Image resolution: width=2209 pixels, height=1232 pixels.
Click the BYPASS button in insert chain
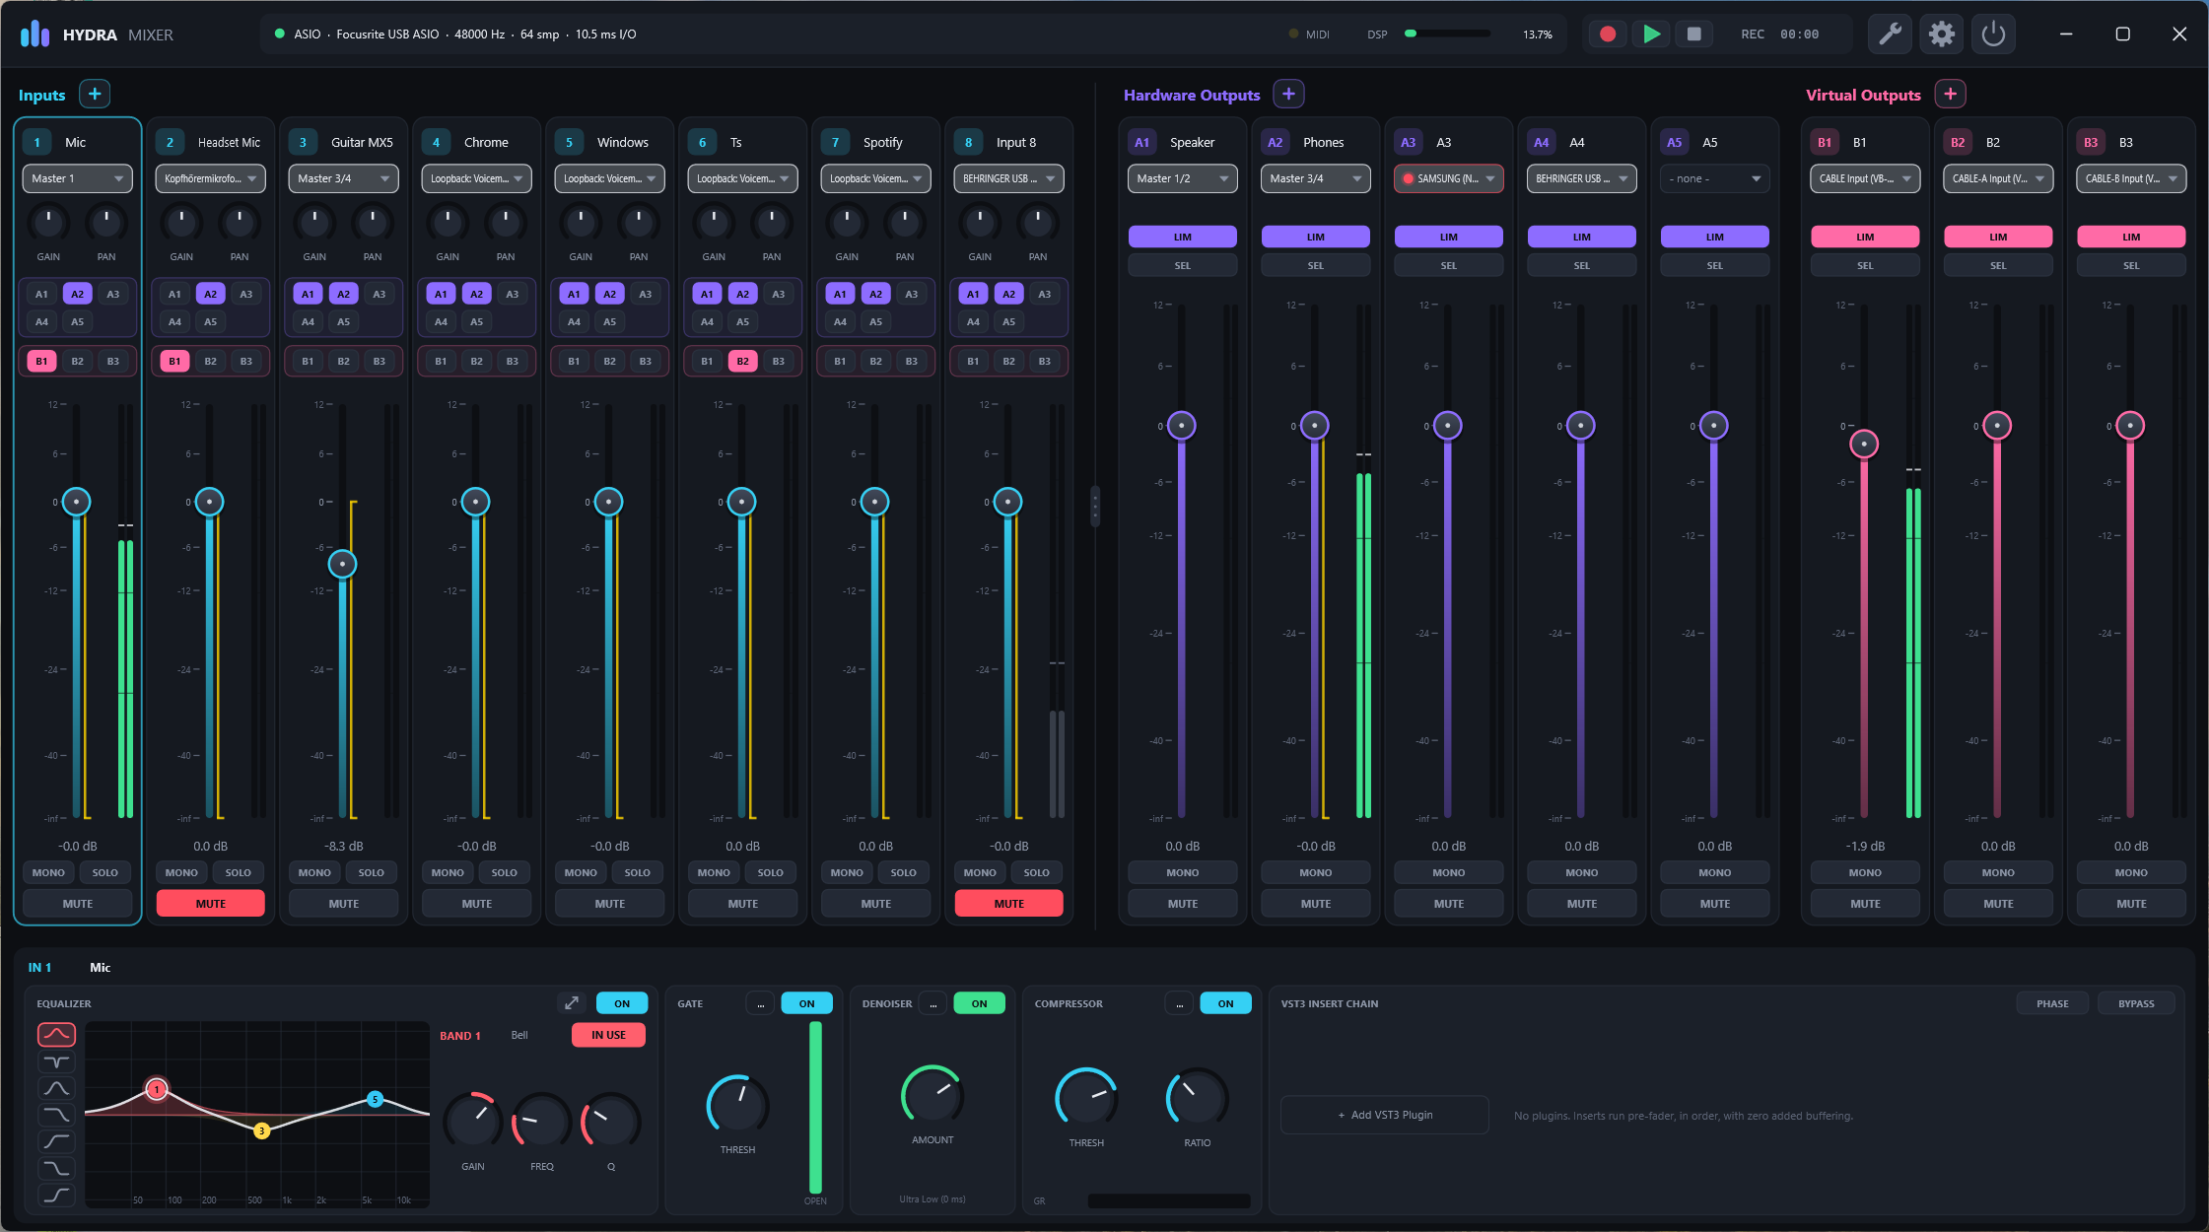point(2136,1003)
